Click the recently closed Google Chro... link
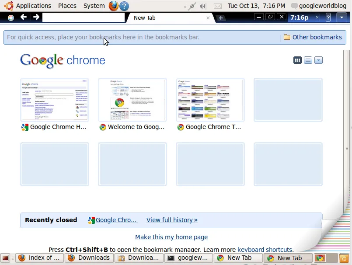The width and height of the screenshot is (352, 265). pyautogui.click(x=112, y=220)
